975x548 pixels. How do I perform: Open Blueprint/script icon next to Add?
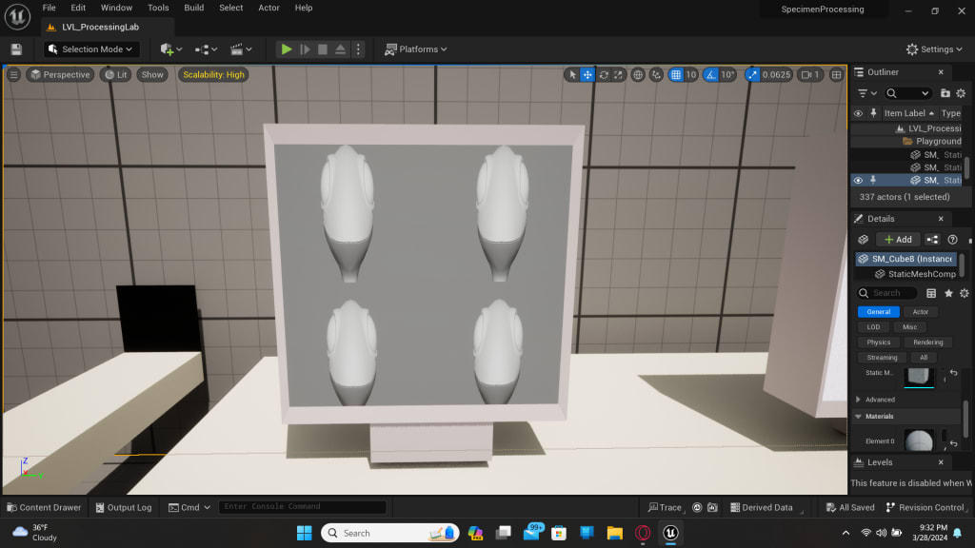click(932, 239)
